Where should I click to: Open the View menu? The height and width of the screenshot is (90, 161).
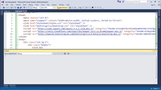pos(12,5)
